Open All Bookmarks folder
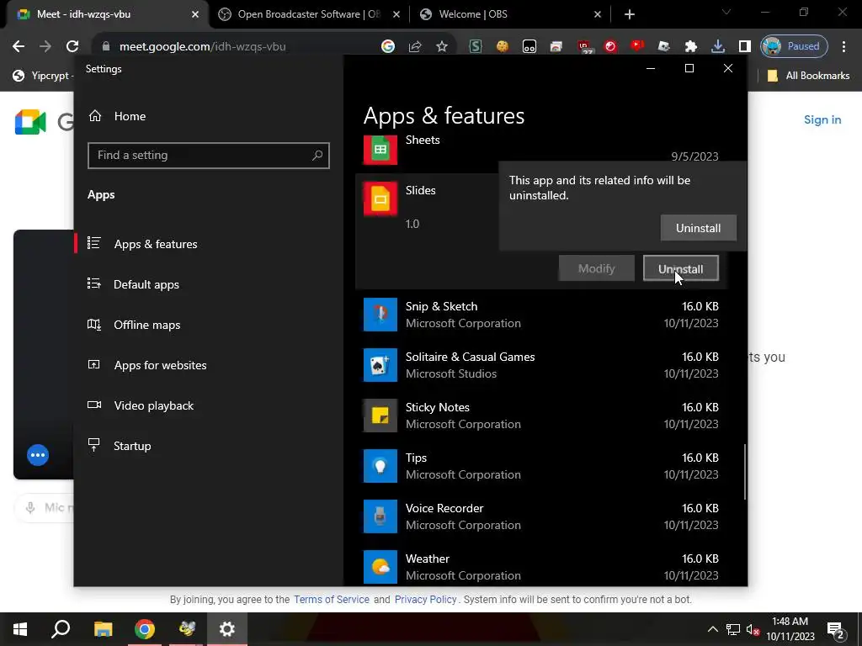The image size is (862, 646). coord(809,76)
